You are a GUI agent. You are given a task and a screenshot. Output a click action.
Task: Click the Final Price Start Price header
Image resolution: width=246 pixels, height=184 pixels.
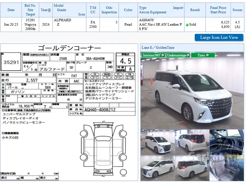point(218,10)
